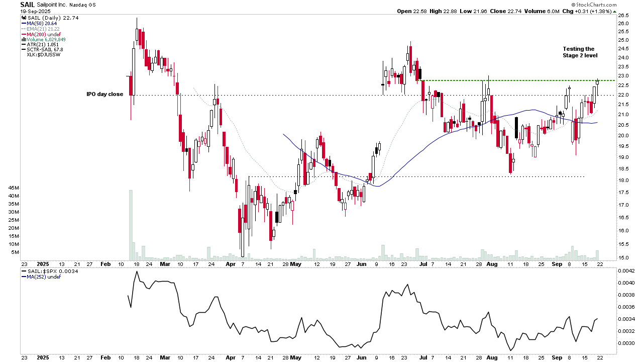Click the 22.0 price axis label
Screen dimensions: 643x362
click(623, 95)
